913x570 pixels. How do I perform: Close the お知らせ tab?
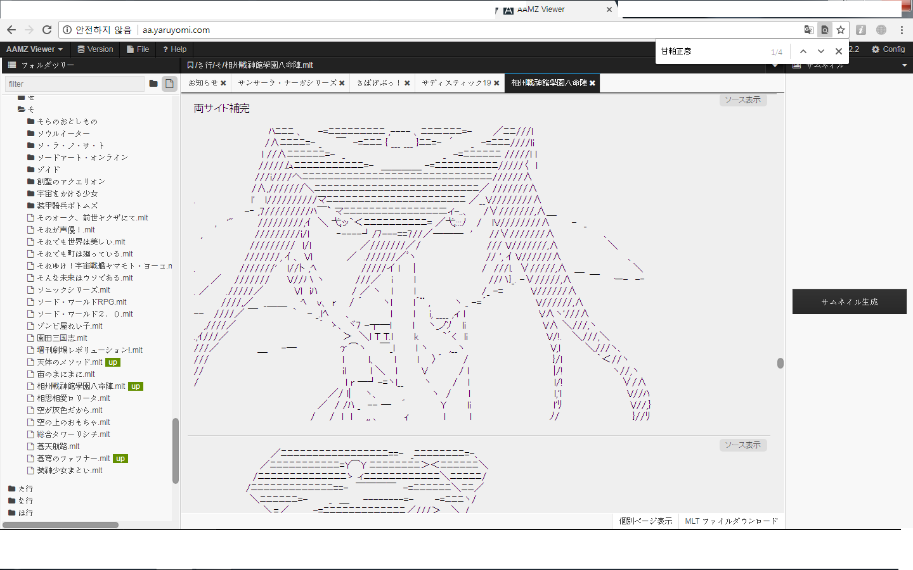(223, 83)
